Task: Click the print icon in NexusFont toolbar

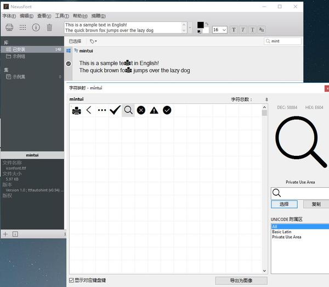Action: tap(9, 27)
